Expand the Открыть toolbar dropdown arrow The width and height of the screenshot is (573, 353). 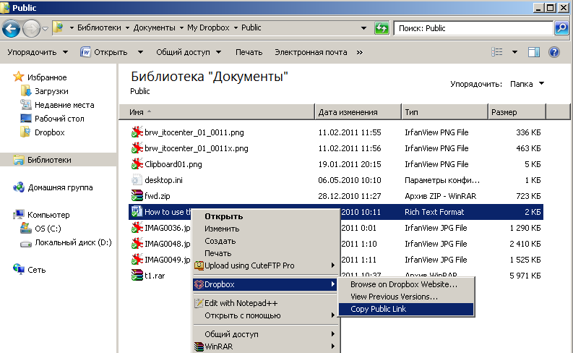coord(140,52)
